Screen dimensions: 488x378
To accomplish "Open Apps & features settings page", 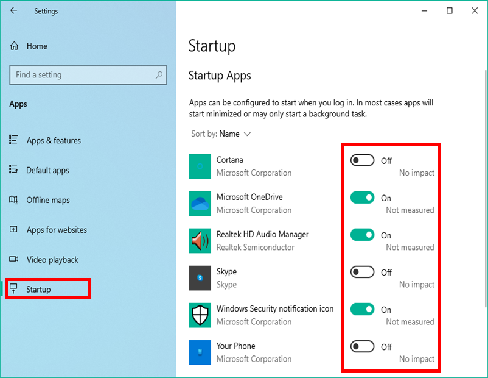I will 54,141.
